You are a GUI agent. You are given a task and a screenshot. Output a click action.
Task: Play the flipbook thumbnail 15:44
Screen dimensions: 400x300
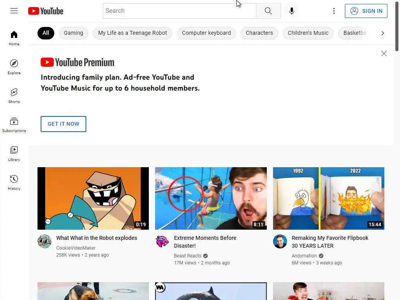click(329, 198)
